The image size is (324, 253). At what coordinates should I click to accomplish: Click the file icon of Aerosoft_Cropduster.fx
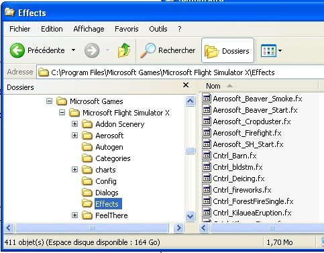207,121
